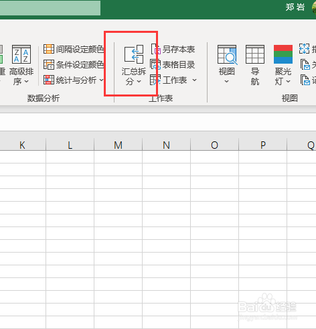This screenshot has height=329, width=316.
Task: Click the 汇总拆分 merge-split icon
Action: tap(134, 54)
